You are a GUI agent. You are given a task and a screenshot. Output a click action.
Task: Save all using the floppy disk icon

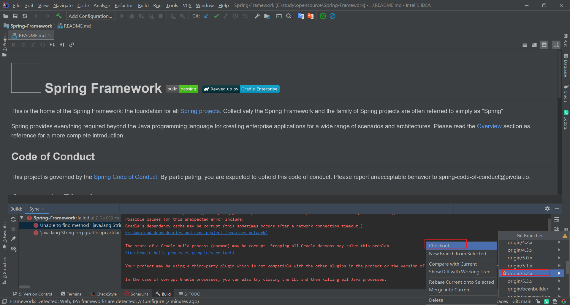[15, 16]
